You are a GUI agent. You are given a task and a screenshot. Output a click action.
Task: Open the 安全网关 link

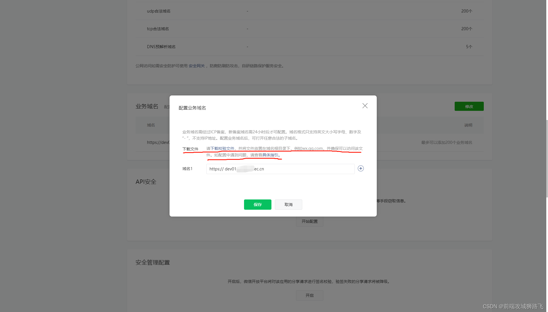click(x=197, y=66)
